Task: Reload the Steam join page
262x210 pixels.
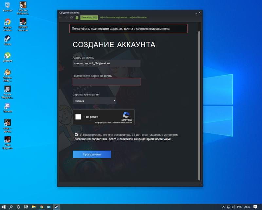Action: [x=72, y=18]
